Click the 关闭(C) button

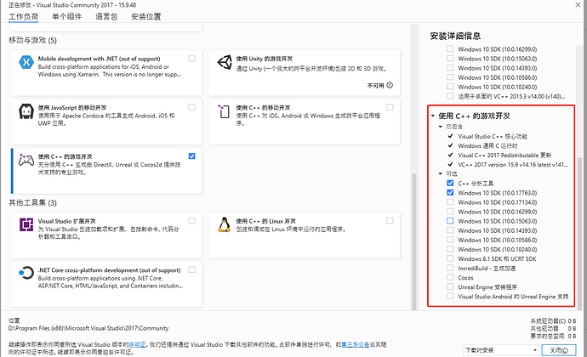(559, 350)
